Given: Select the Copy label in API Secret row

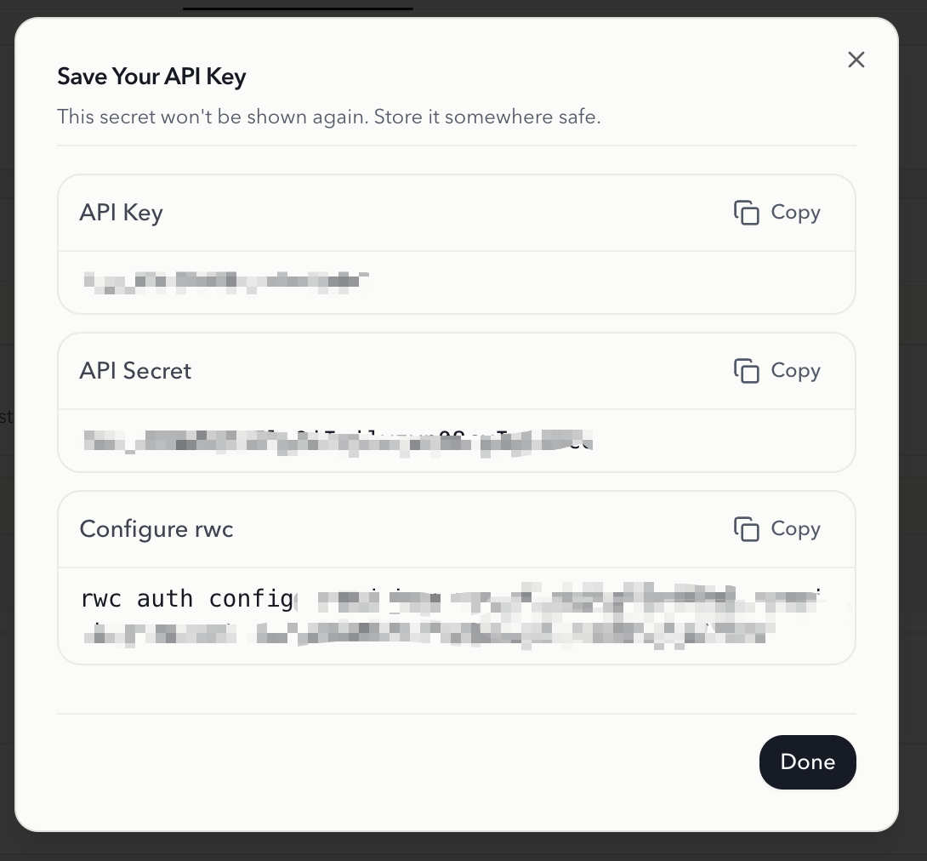Looking at the screenshot, I should click(x=795, y=371).
